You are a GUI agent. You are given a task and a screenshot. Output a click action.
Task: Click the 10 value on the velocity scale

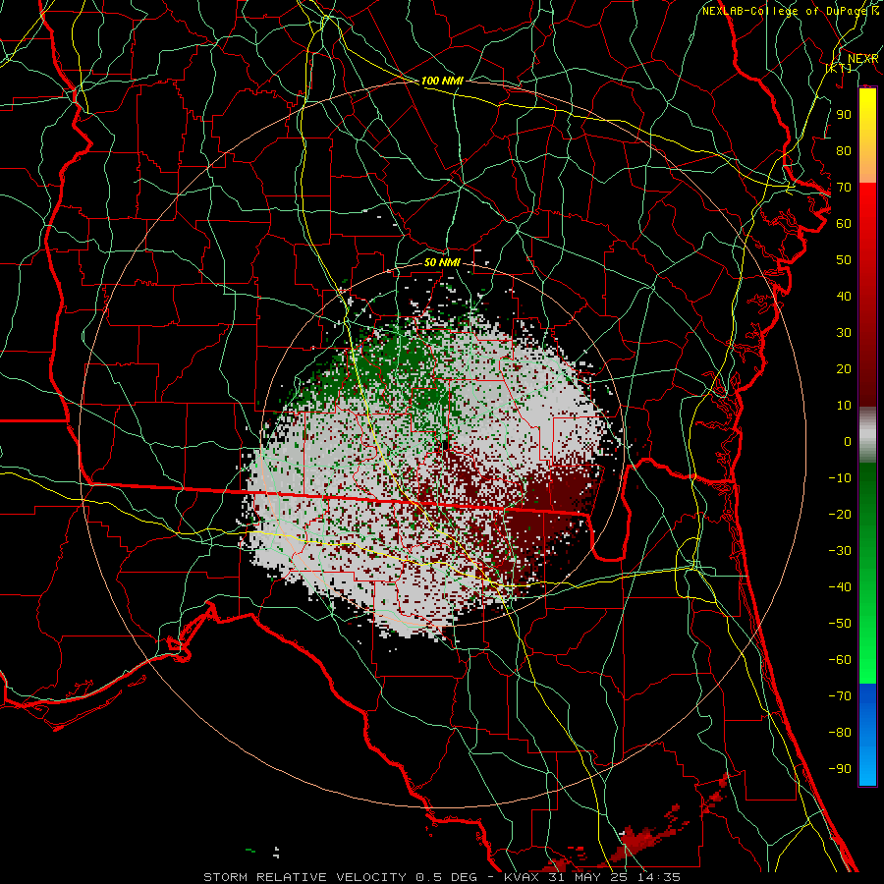844,406
